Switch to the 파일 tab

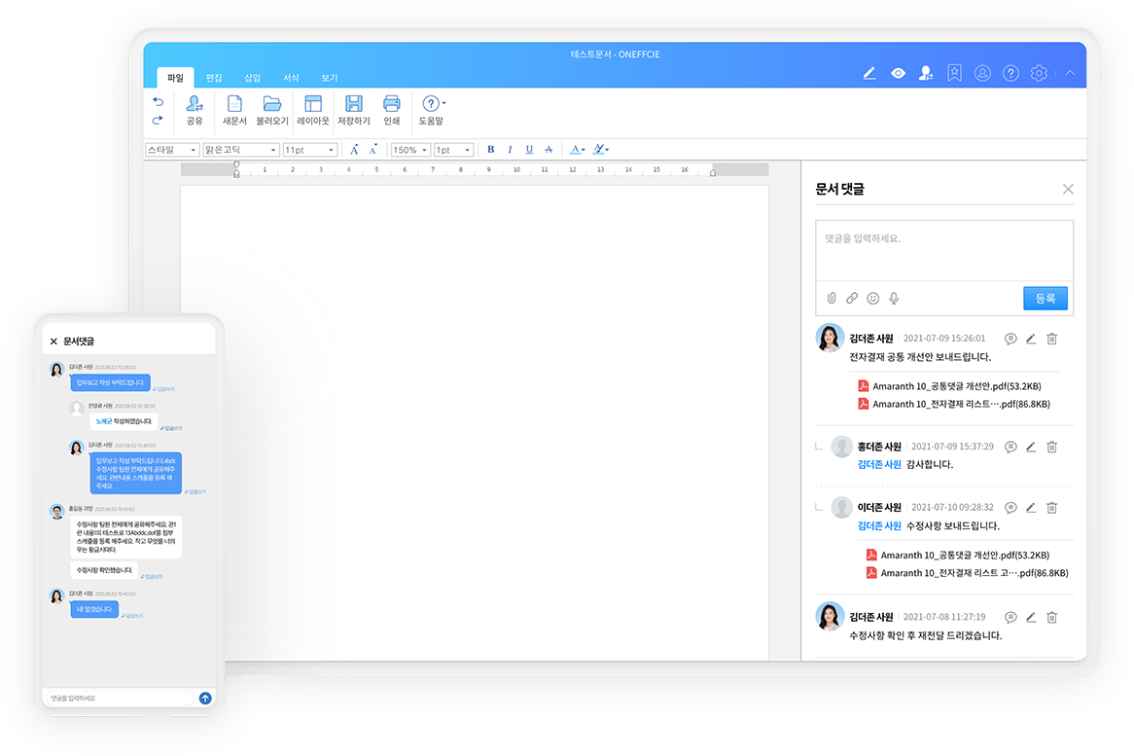(176, 78)
